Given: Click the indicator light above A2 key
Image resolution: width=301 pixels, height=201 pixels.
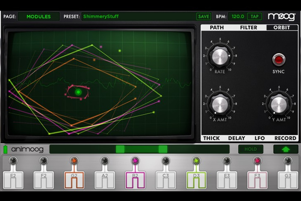Looking at the screenshot, I should 105,160.
